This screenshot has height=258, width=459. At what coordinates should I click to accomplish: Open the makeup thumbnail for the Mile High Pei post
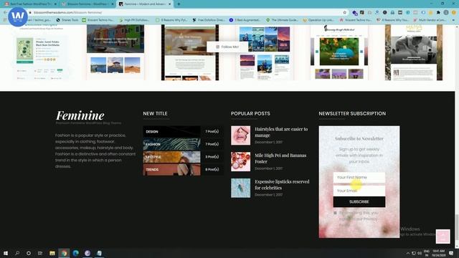pyautogui.click(x=241, y=161)
